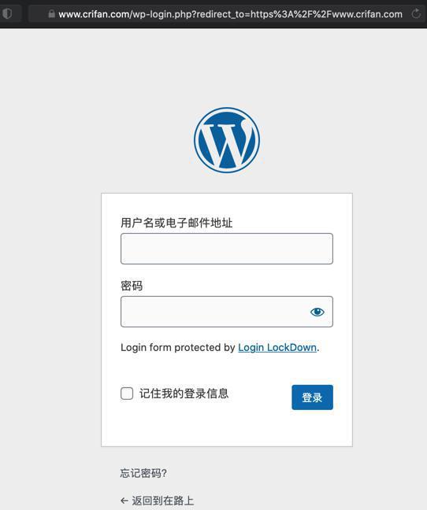Focus the username or email field
The width and height of the screenshot is (427, 510).
click(x=227, y=249)
